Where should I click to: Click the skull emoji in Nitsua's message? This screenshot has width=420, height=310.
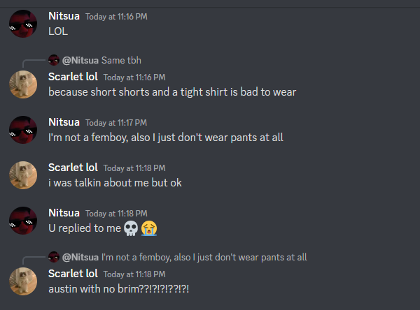click(x=130, y=228)
